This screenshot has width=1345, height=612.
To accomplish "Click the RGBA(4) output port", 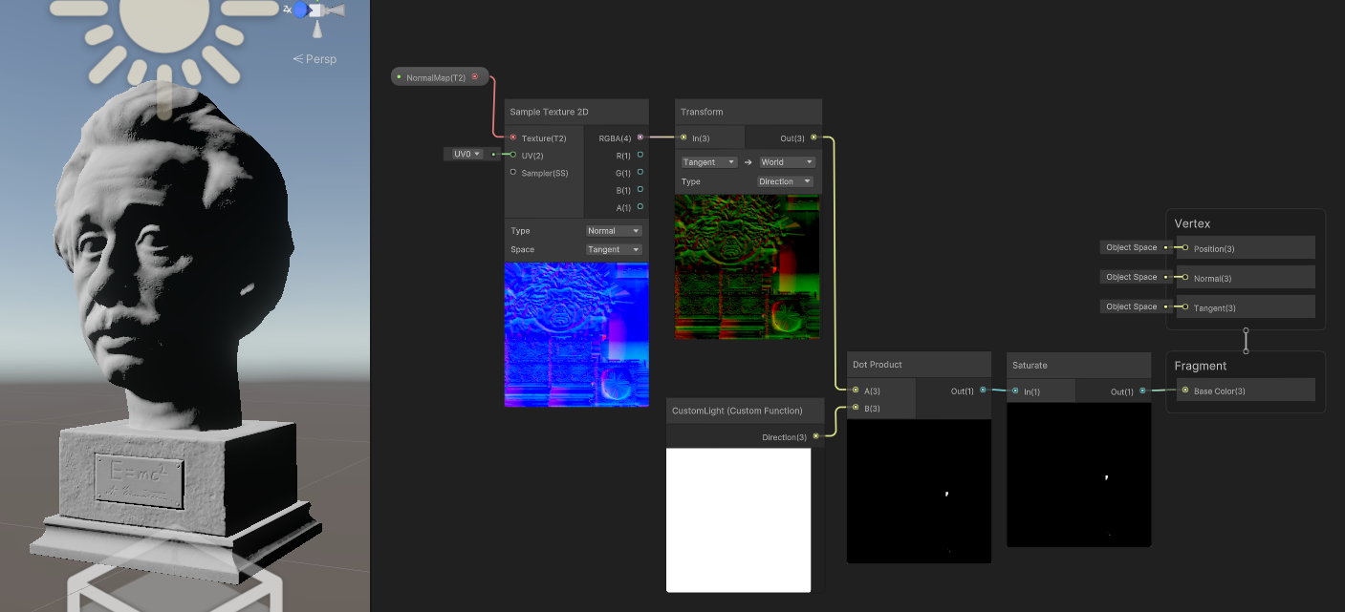I will [x=640, y=137].
